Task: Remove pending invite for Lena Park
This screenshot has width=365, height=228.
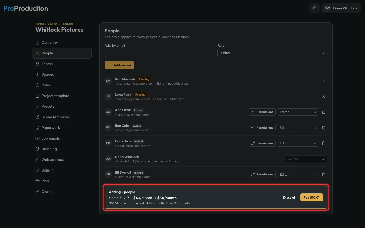Action: pyautogui.click(x=324, y=97)
